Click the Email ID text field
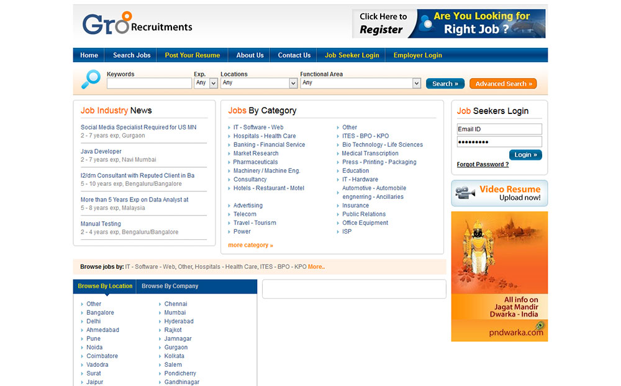Image resolution: width=621 pixels, height=386 pixels. click(x=499, y=129)
